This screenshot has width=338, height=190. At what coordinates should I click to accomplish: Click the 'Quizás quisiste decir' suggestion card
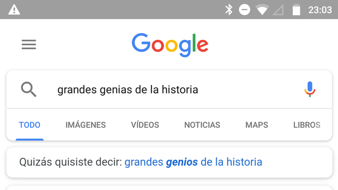pyautogui.click(x=169, y=163)
